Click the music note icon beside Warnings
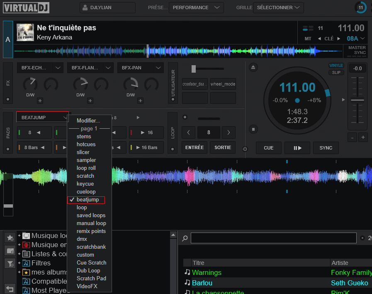The width and height of the screenshot is (372, 294). tap(187, 272)
